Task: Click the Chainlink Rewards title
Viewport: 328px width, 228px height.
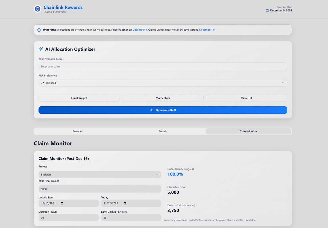Action: pyautogui.click(x=63, y=7)
